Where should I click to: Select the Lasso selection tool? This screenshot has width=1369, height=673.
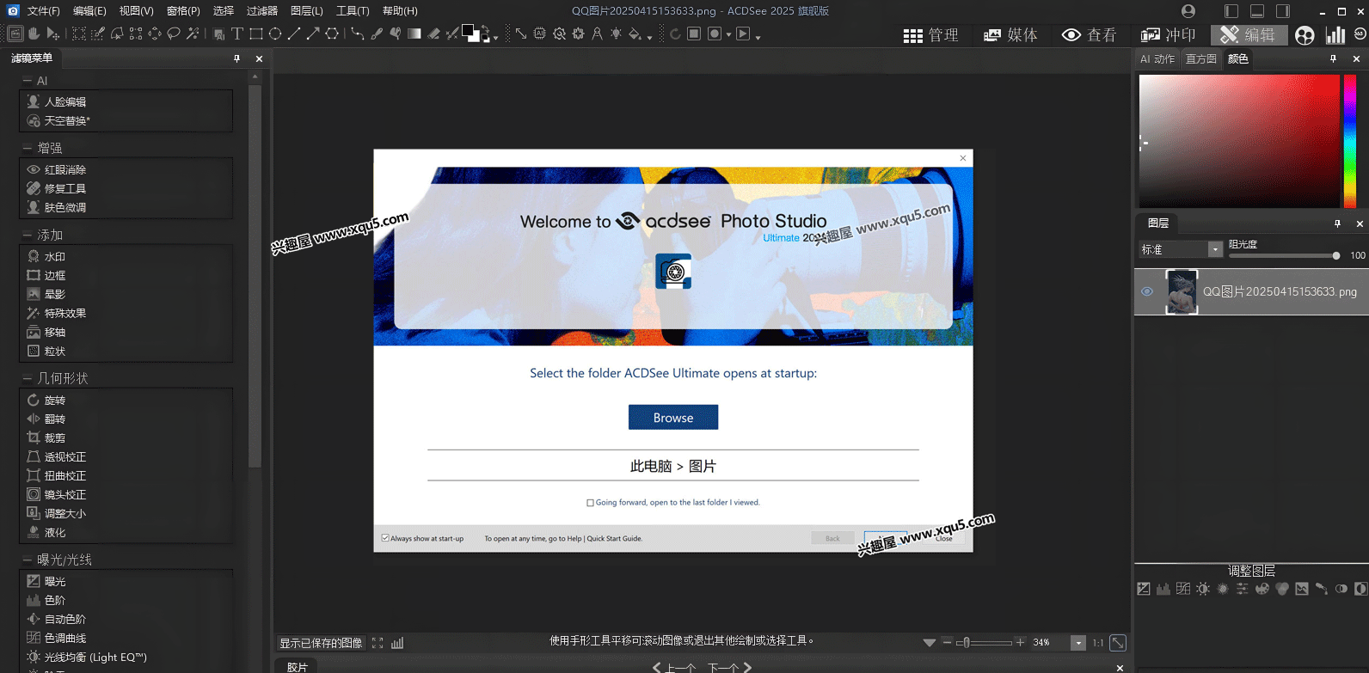click(174, 34)
